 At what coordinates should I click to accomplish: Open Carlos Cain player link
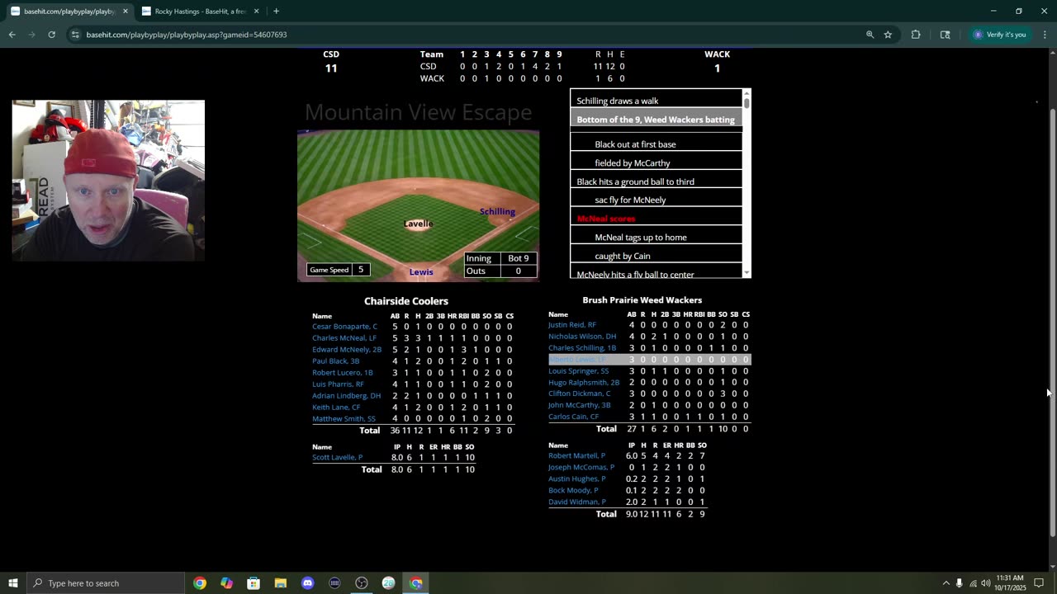click(574, 417)
